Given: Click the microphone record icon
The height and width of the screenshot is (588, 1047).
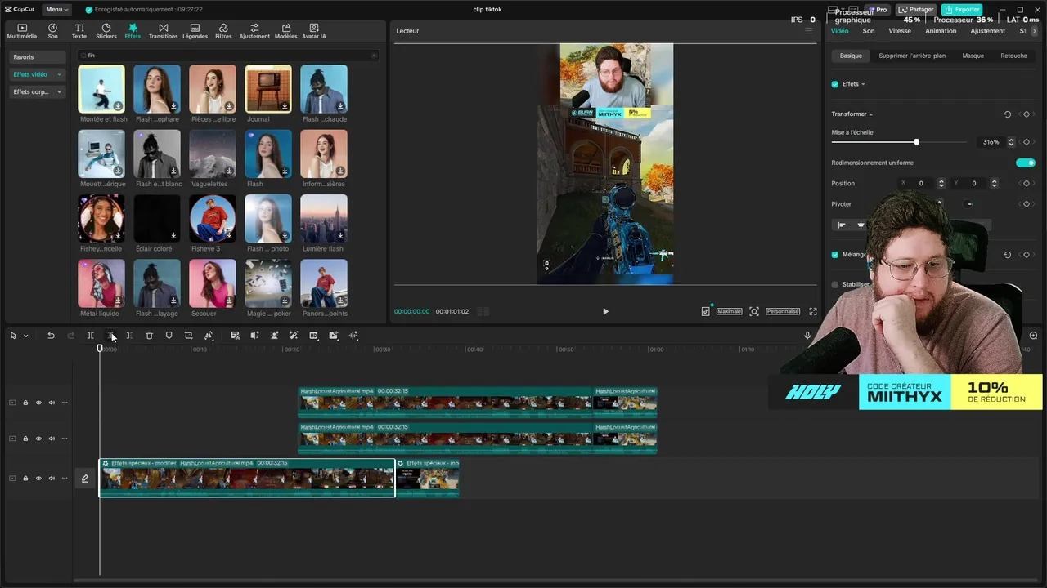Looking at the screenshot, I should tap(807, 336).
